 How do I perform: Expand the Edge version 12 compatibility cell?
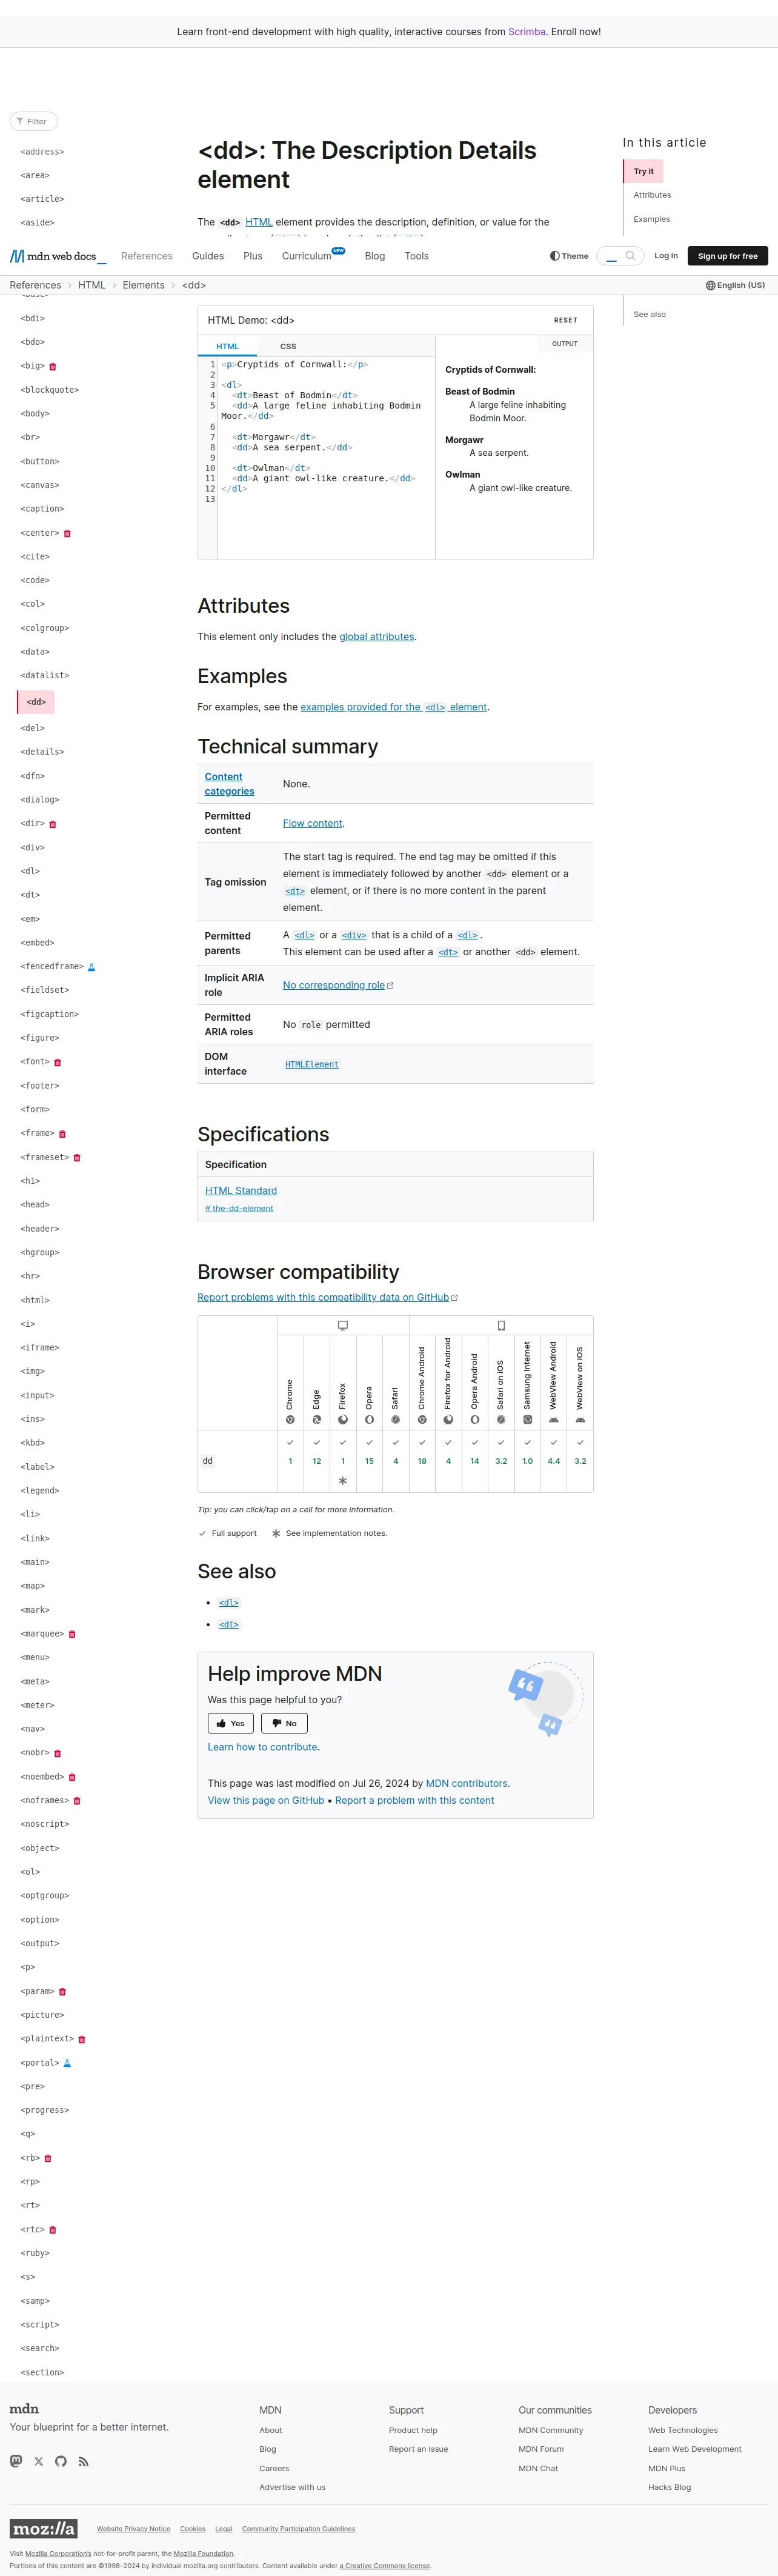click(317, 1461)
